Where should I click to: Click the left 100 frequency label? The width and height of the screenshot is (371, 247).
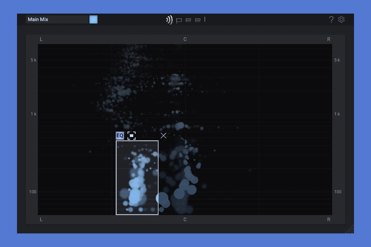(33, 192)
